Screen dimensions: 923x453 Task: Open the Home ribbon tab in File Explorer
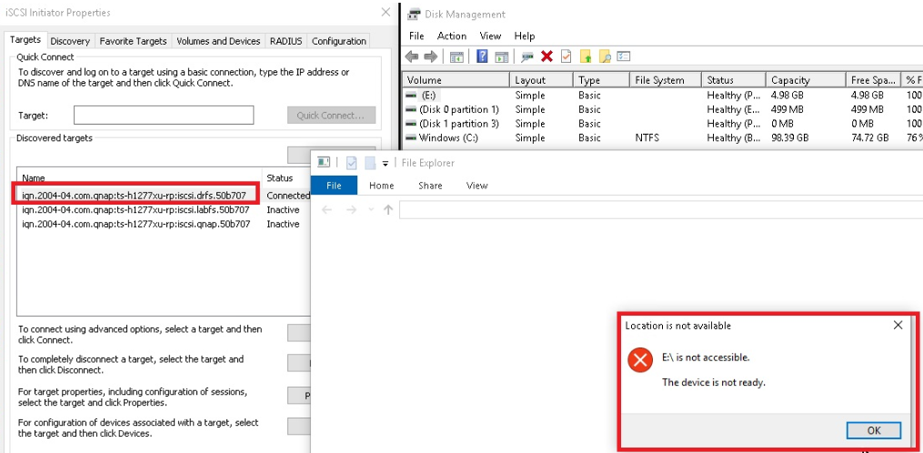point(382,186)
